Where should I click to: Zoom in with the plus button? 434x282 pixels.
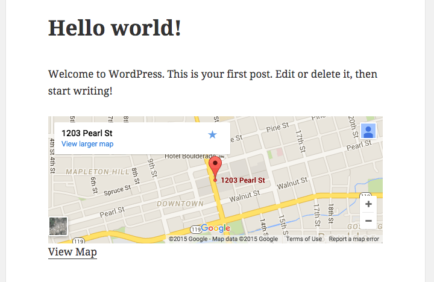click(x=368, y=204)
